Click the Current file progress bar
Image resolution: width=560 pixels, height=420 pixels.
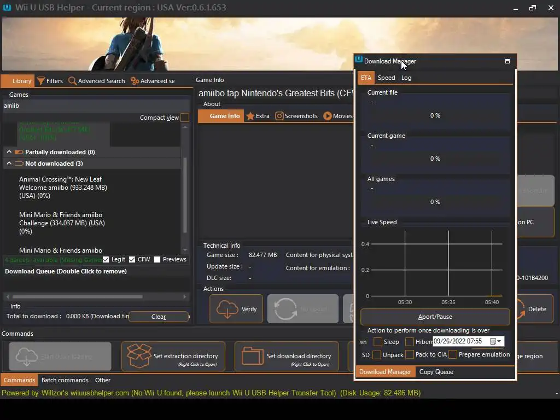435,116
